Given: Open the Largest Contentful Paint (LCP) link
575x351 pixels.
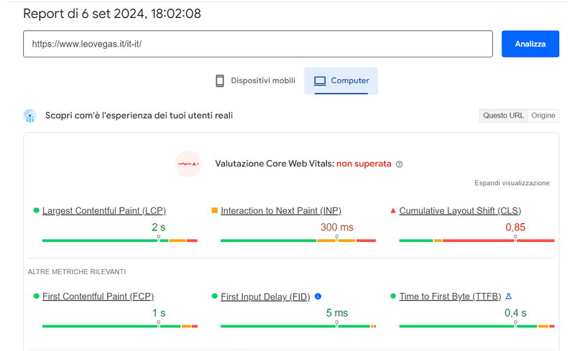Looking at the screenshot, I should tap(104, 211).
